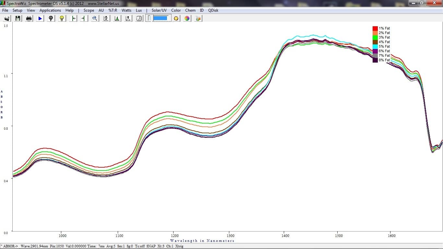Open the Solar/UV menu item
The height and width of the screenshot is (249, 443).
click(x=159, y=10)
